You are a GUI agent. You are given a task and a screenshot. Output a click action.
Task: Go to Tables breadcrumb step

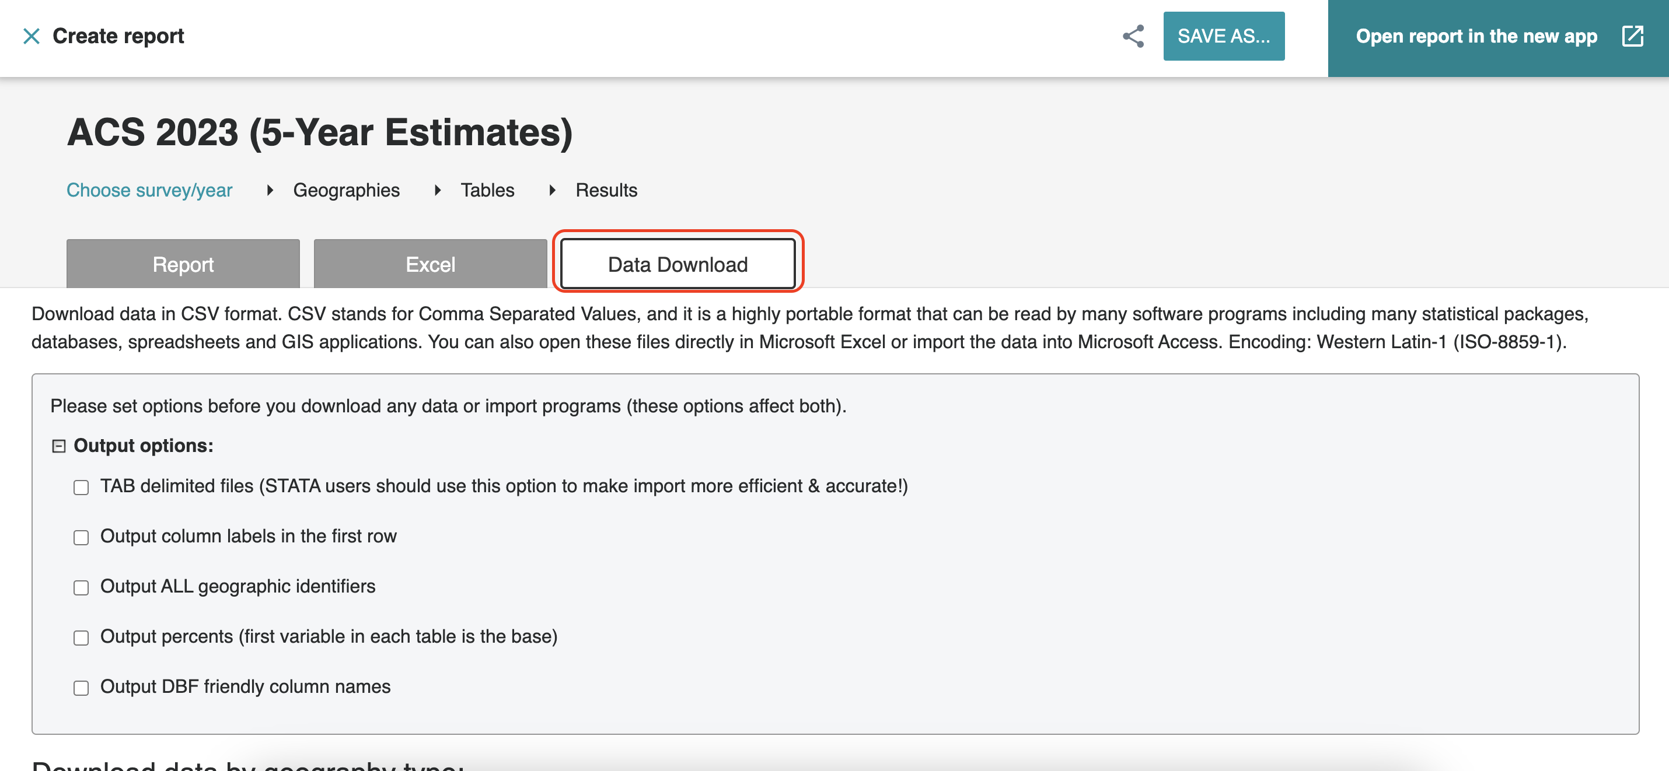tap(487, 190)
